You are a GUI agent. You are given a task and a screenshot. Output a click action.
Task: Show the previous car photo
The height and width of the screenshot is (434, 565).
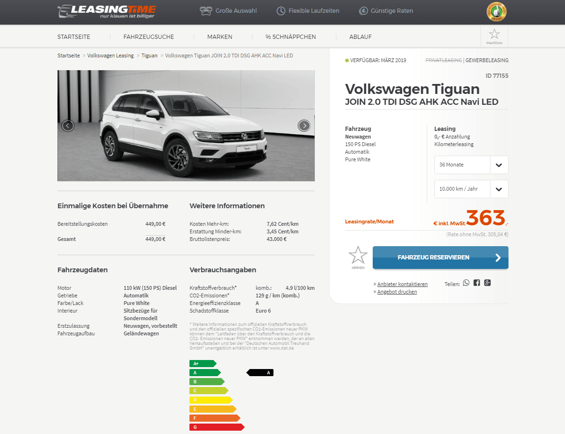tap(68, 126)
